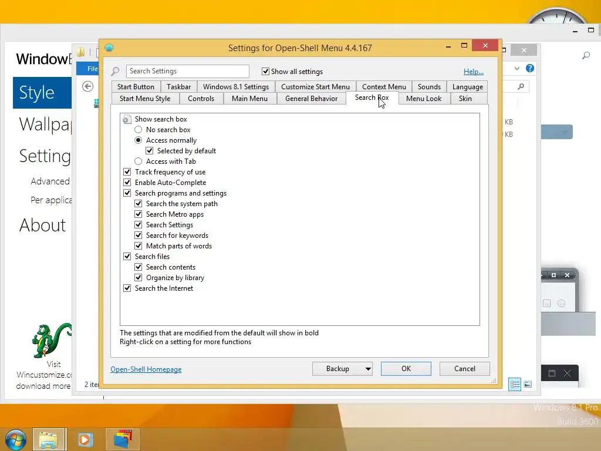Screen dimensions: 601x451
Task: Open Wallpaper section in WindowBlinds sidebar
Action: 45,124
